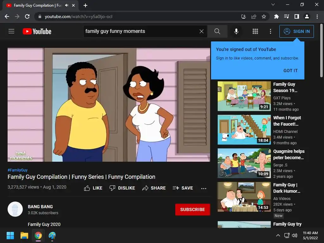
Task: Open more actions ellipsis below the video
Action: click(204, 188)
